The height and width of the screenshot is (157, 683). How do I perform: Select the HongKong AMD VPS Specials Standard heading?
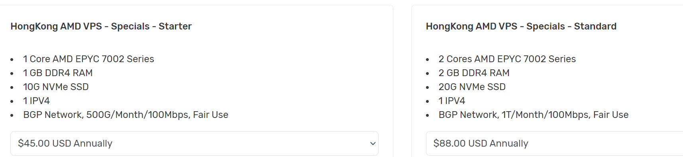click(521, 26)
